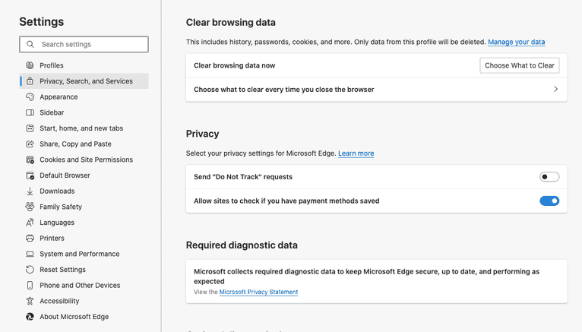Image resolution: width=582 pixels, height=332 pixels.
Task: Open Reset Settings page
Action: click(x=62, y=270)
